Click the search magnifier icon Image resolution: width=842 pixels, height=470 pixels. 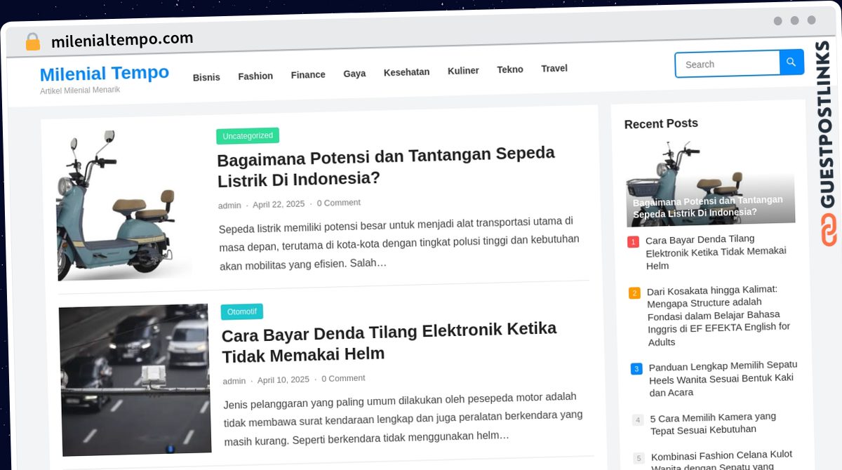[x=791, y=62]
